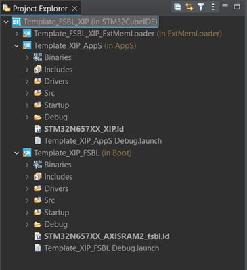Select the Template_XIP_FSBL (in Boot) label
Screen dimensions: 247x270
tap(83, 153)
